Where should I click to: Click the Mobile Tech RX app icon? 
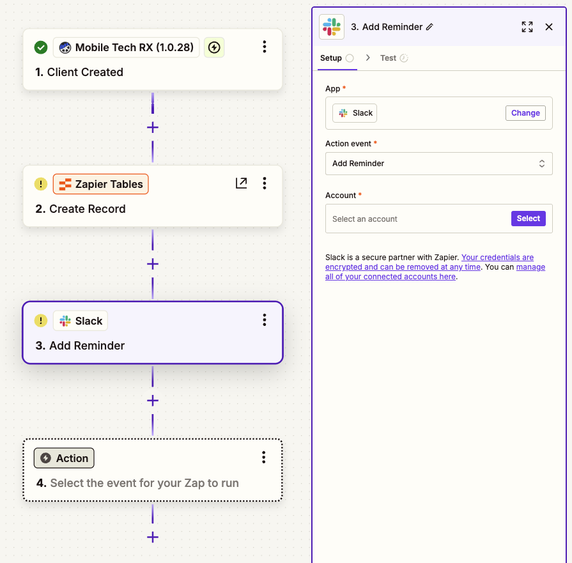click(x=65, y=47)
